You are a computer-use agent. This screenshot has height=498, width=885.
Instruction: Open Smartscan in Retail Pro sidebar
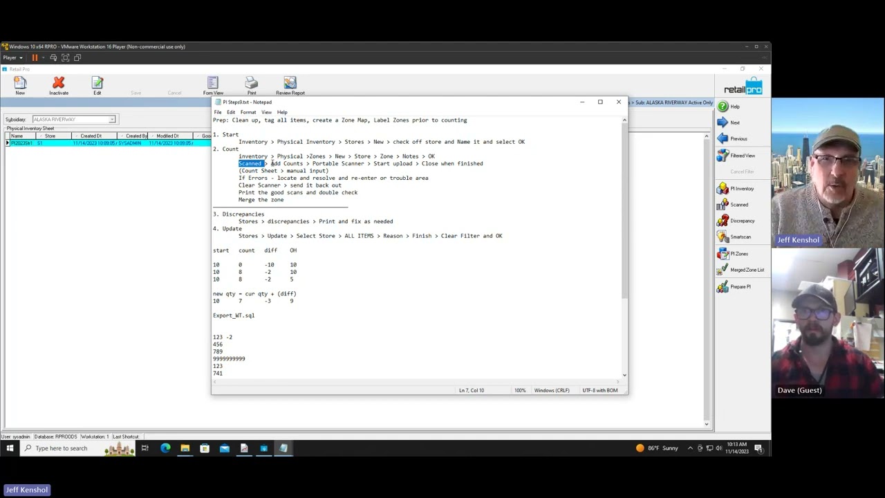coord(734,237)
